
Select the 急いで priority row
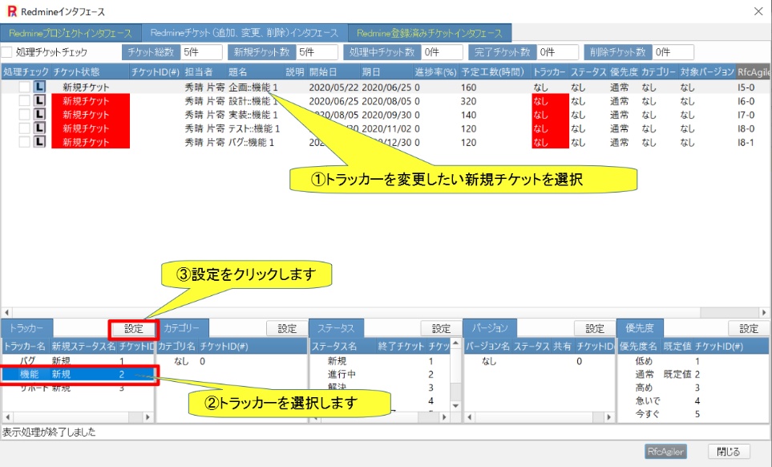coord(693,401)
